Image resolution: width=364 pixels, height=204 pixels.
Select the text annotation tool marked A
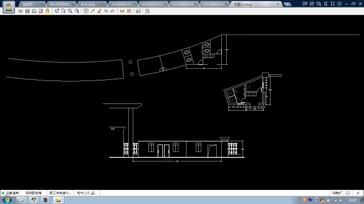86,11
